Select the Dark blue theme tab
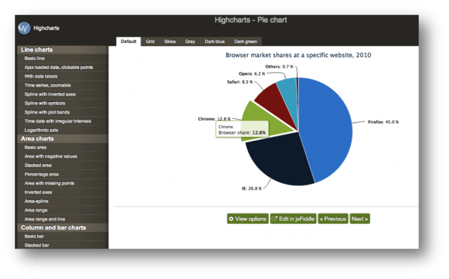The width and height of the screenshot is (449, 279). (214, 42)
